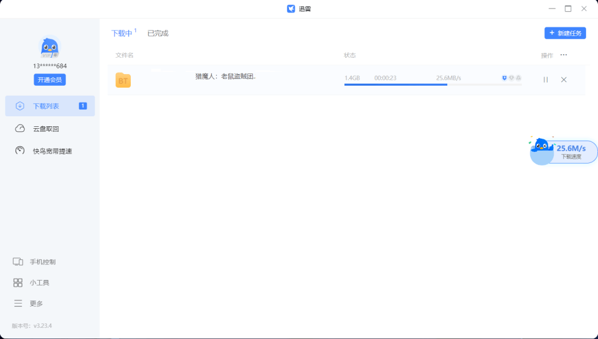598x339 pixels.
Task: Open 小工具 in the sidebar
Action: click(x=39, y=282)
